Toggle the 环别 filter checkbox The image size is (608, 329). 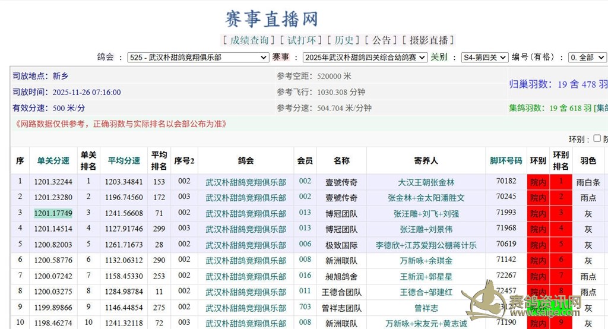597,138
